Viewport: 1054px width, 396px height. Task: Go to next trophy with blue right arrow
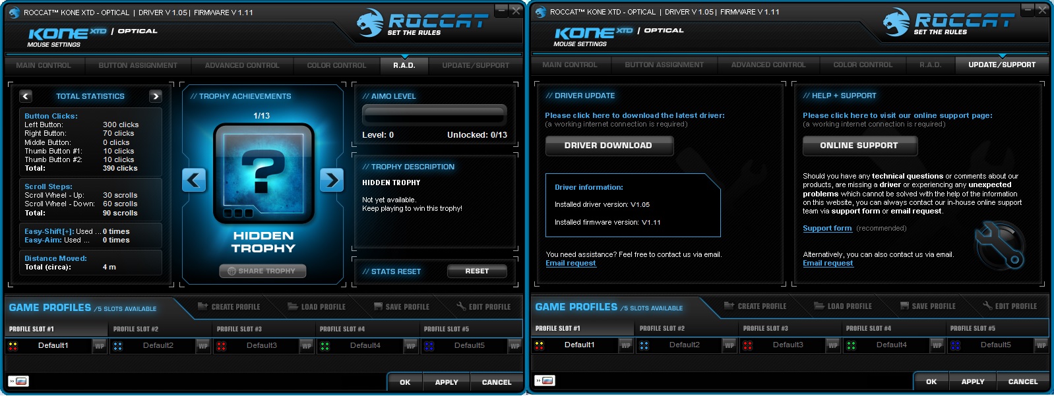(x=332, y=179)
